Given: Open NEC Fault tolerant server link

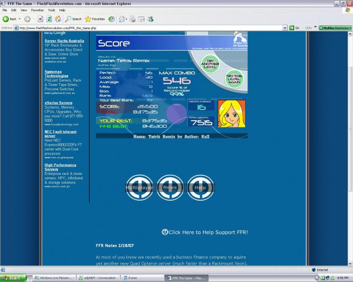Looking at the screenshot, I should click(60, 134).
